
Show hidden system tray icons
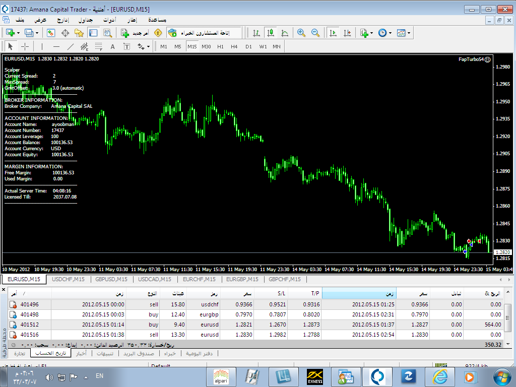[86, 377]
